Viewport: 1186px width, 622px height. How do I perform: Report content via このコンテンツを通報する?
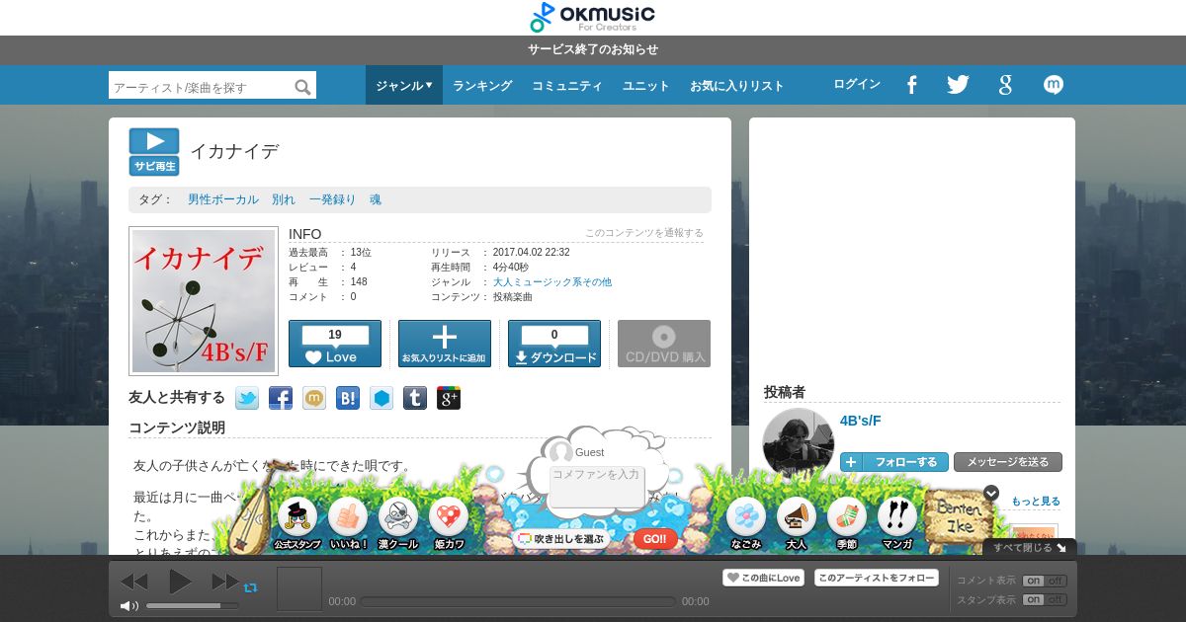tap(644, 233)
